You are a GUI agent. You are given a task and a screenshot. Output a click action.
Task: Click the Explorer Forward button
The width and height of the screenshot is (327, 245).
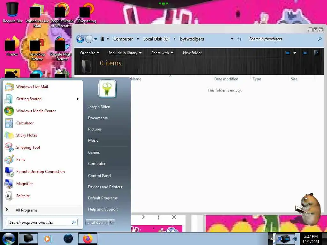click(x=89, y=39)
